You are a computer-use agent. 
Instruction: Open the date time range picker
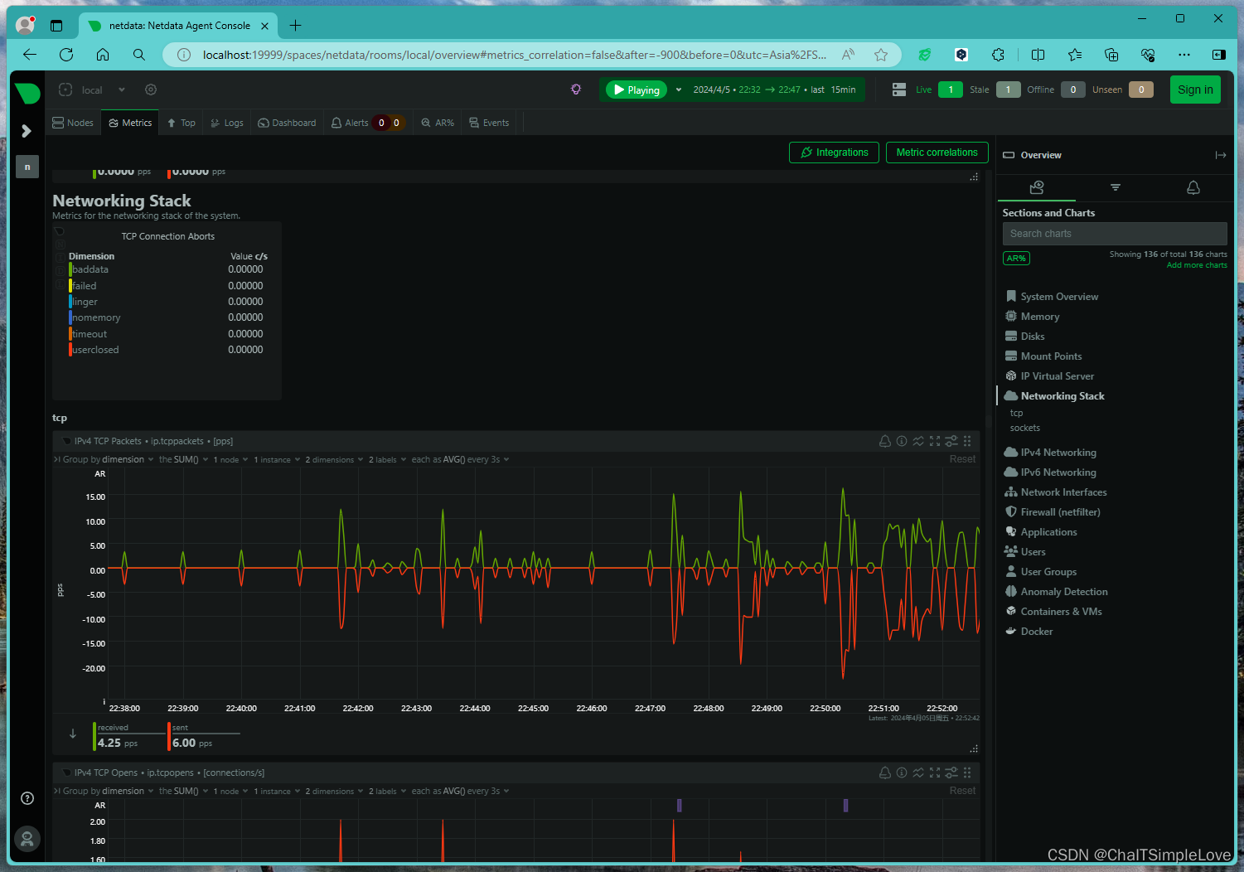pyautogui.click(x=774, y=90)
